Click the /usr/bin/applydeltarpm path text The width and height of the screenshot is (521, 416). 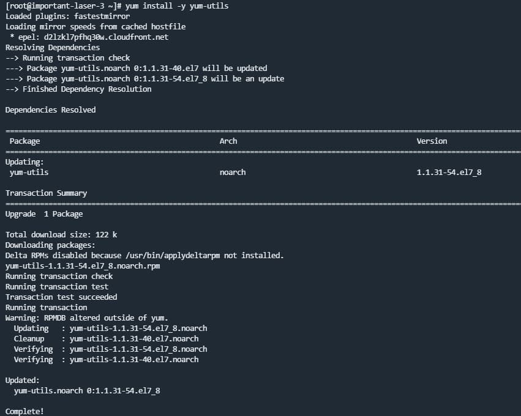click(173, 255)
